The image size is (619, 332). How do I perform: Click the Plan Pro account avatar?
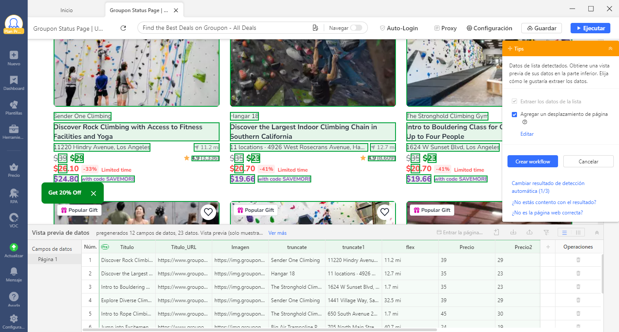(14, 24)
